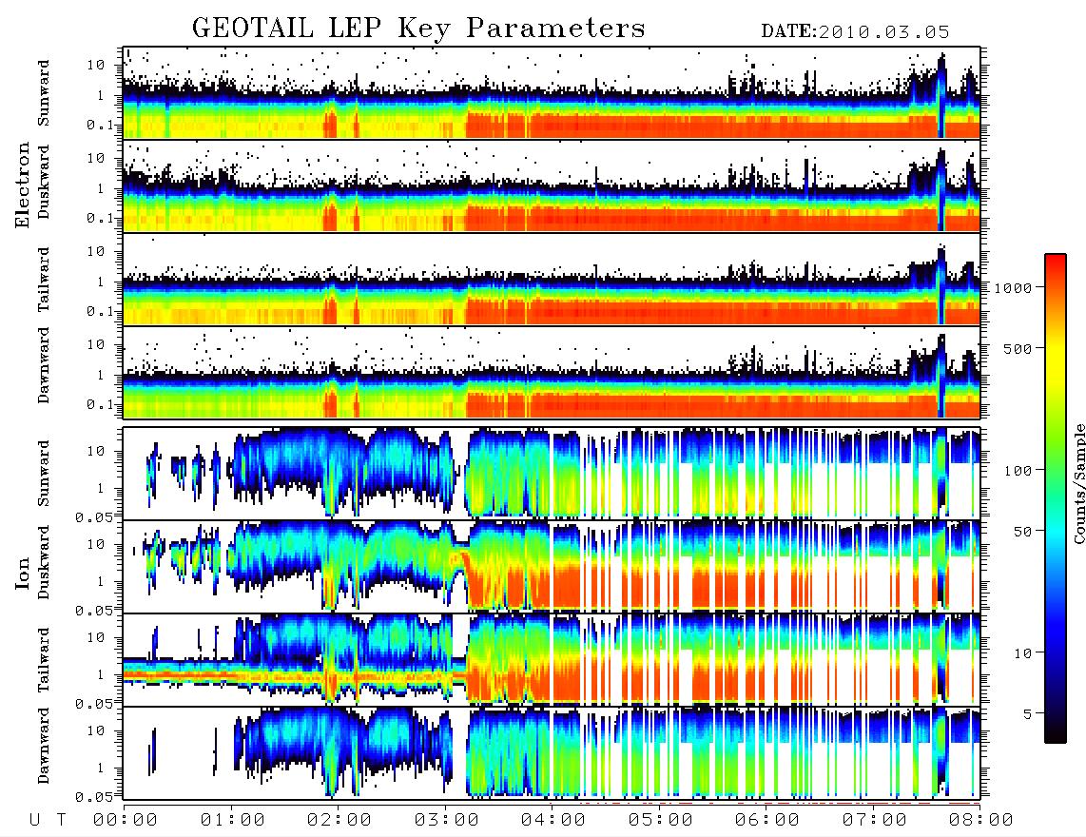Click the vertical 'Ion' group label

(x=23, y=574)
